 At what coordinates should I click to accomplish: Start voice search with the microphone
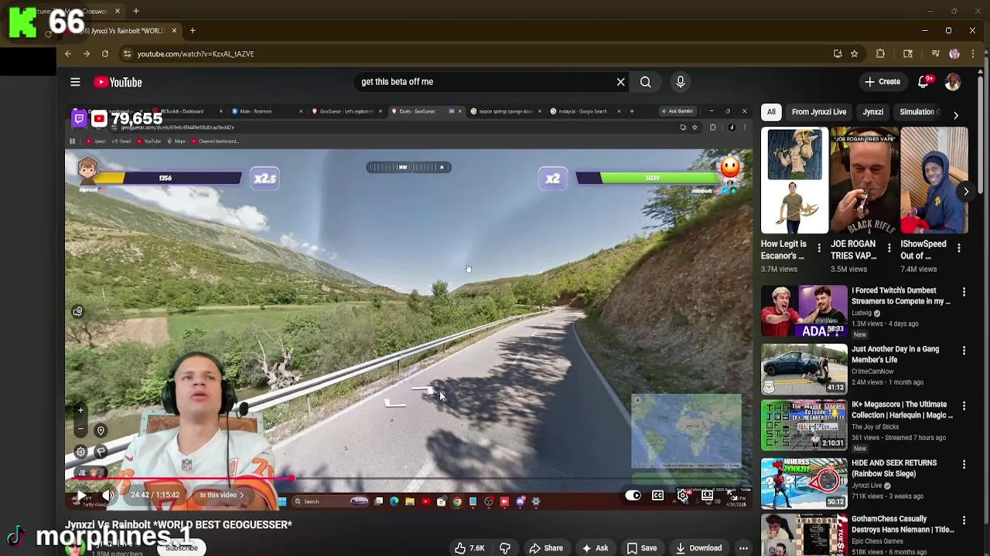tap(681, 82)
